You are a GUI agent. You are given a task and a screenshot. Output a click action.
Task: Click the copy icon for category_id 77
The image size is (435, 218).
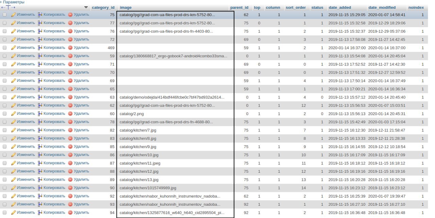point(40,23)
